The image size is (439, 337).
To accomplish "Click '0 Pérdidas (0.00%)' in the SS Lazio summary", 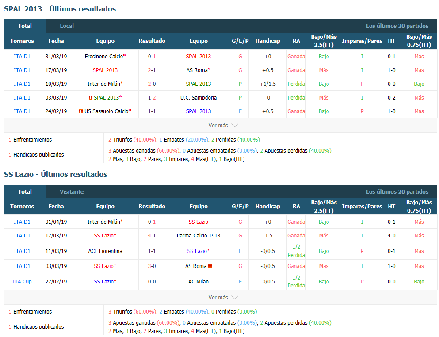I will (x=234, y=311).
